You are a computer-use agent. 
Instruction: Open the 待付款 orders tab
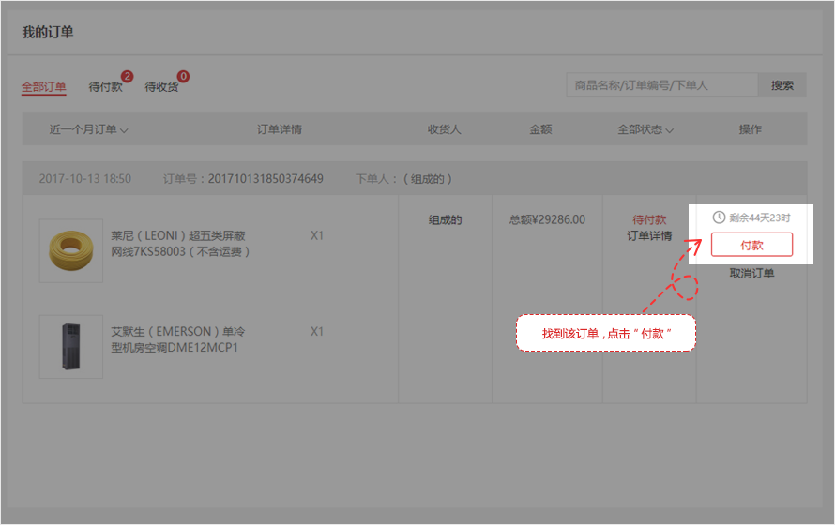(x=105, y=87)
